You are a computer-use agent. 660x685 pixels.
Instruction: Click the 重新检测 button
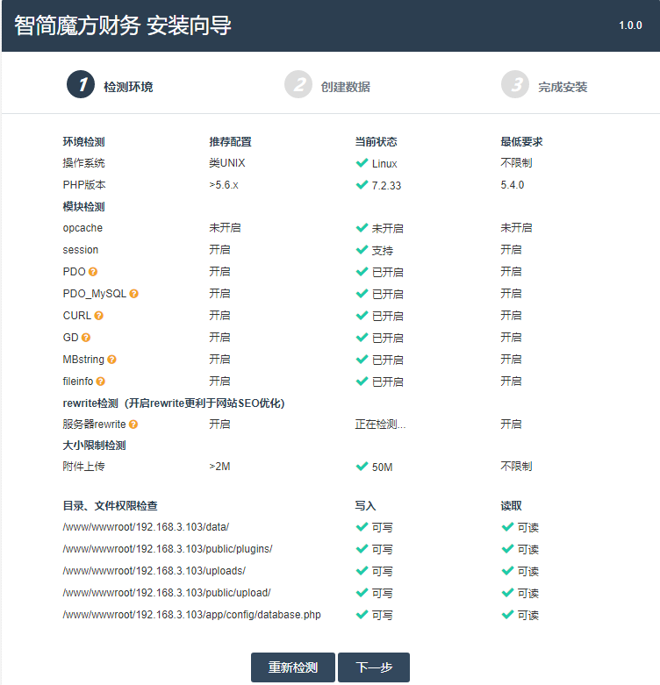point(293,667)
